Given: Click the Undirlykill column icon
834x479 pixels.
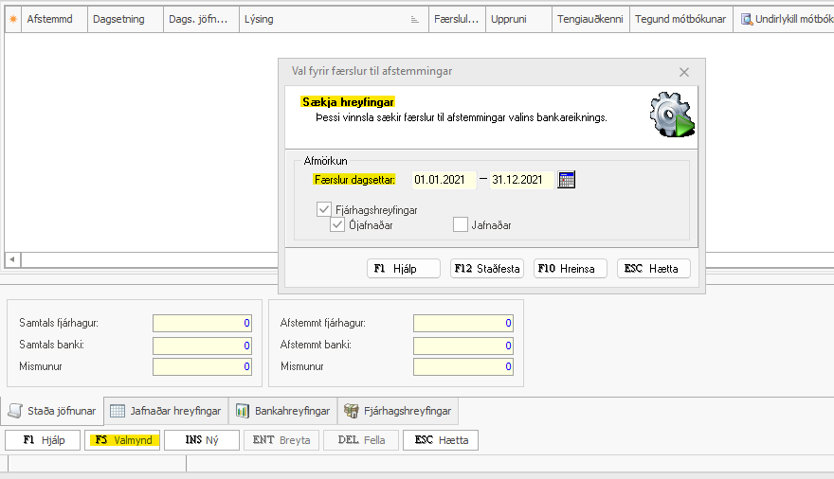Looking at the screenshot, I should [747, 19].
